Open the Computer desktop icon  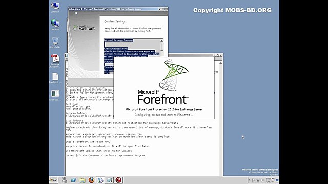pos(55,7)
